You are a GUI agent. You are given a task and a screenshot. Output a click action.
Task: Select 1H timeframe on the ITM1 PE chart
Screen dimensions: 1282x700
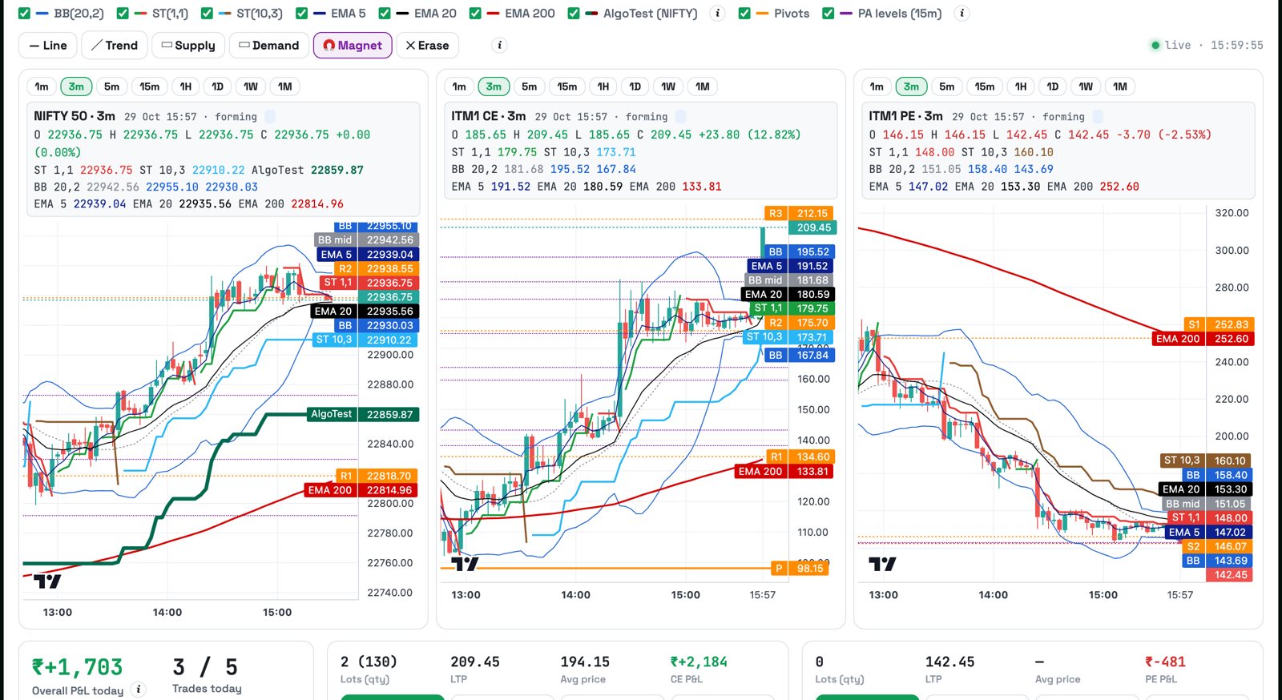[1020, 86]
